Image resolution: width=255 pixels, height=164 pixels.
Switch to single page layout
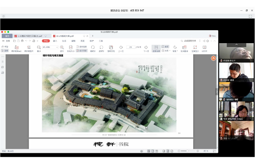tap(165, 47)
